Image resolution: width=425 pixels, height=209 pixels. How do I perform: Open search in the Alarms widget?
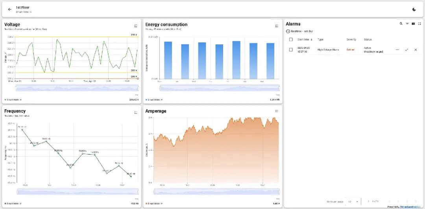click(401, 24)
